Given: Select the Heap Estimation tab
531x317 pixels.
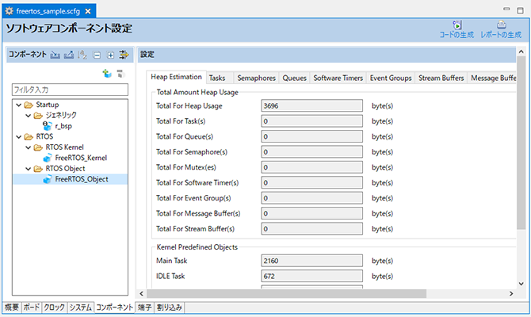Looking at the screenshot, I should [x=176, y=77].
